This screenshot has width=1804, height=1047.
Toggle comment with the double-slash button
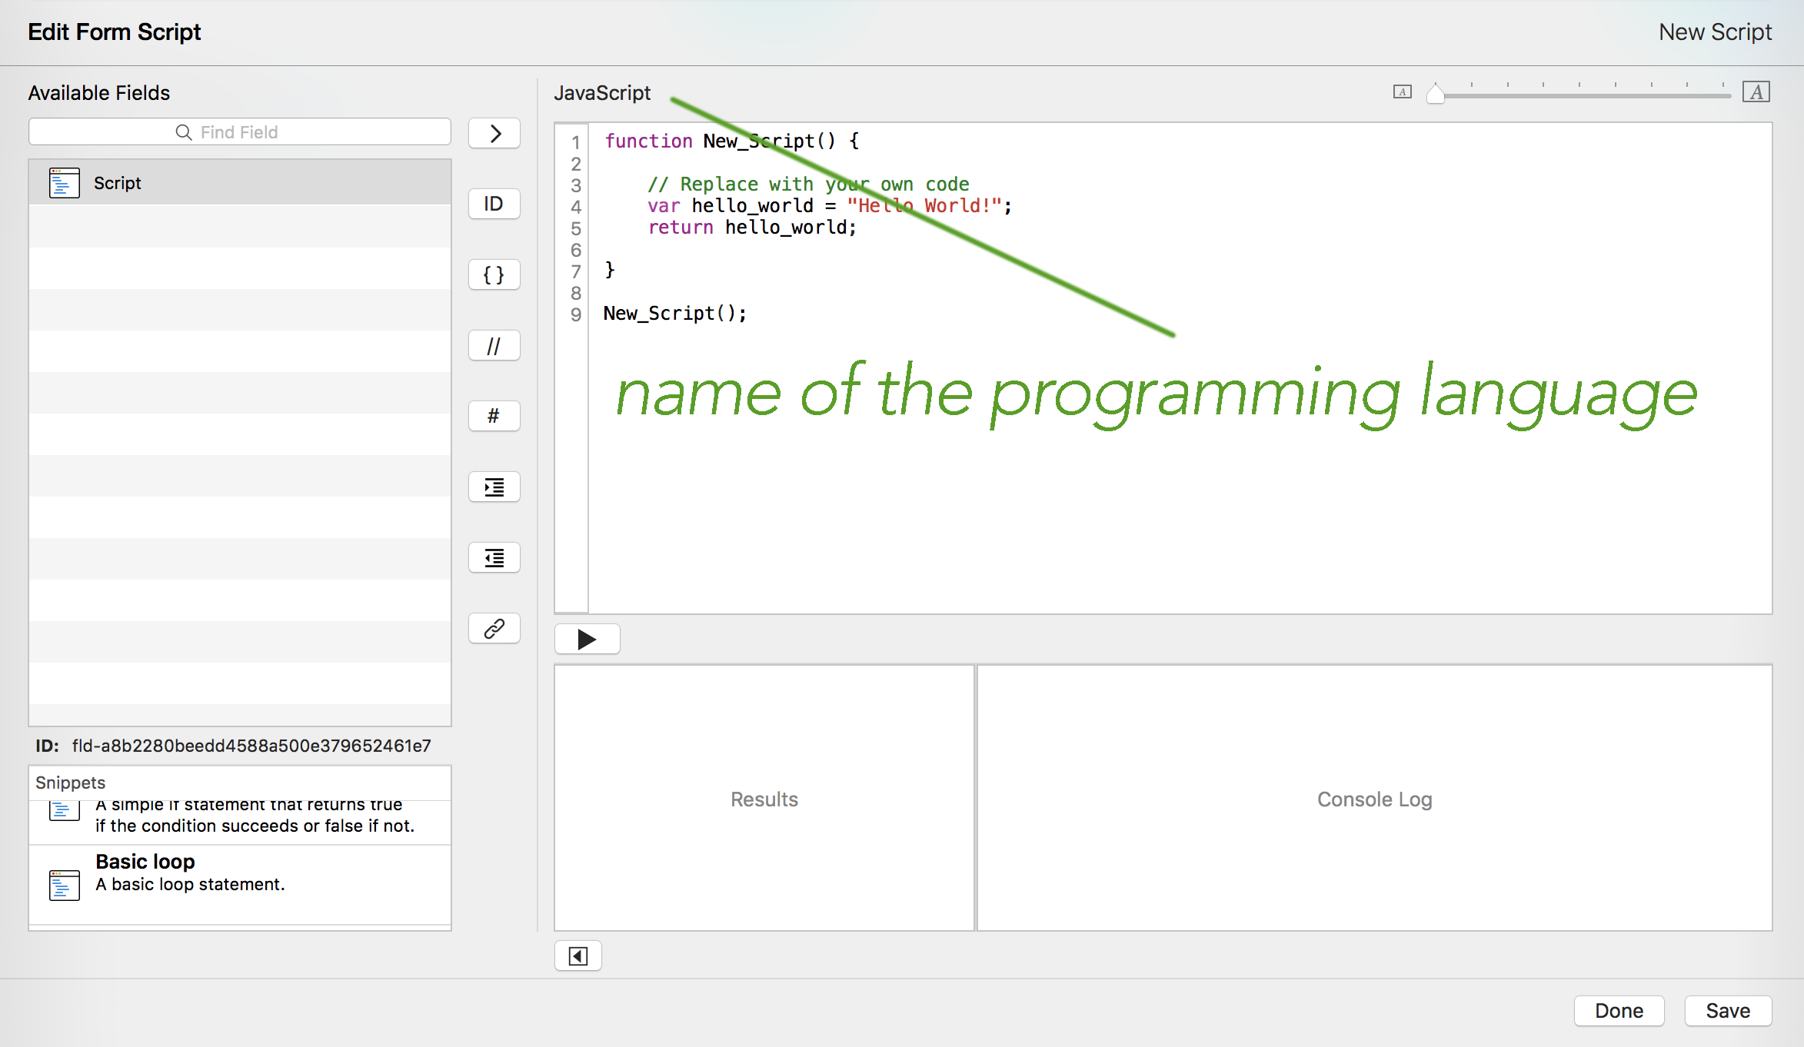pyautogui.click(x=494, y=346)
